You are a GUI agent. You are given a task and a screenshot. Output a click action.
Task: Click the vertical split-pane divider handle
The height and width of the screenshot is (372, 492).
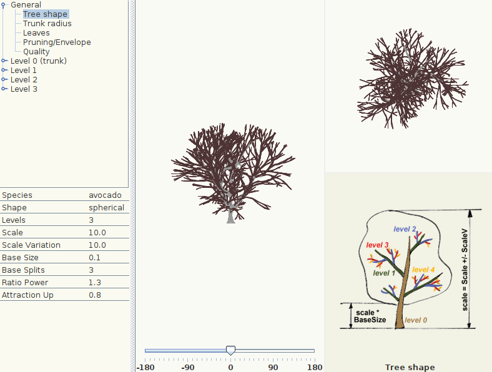133,186
